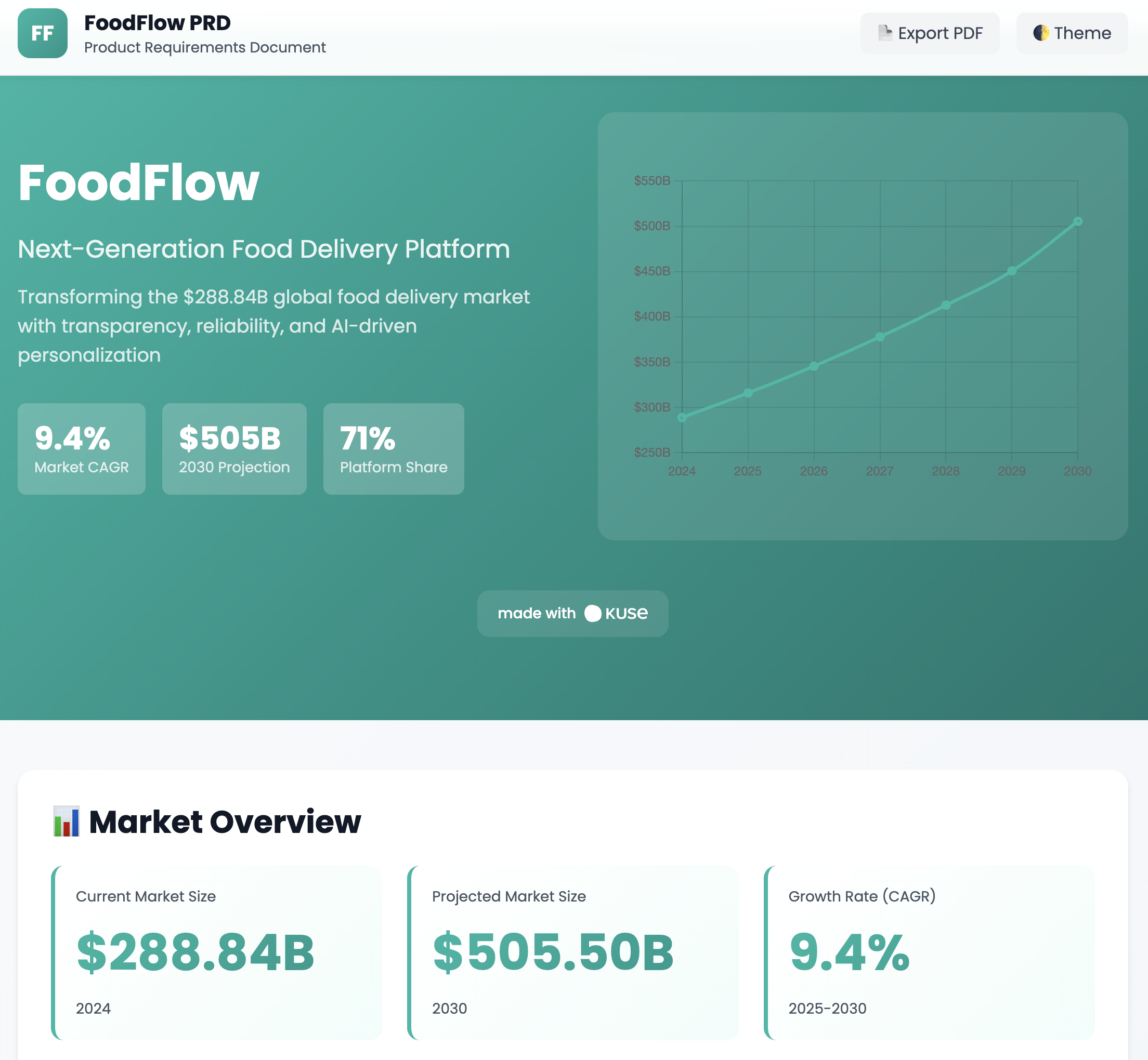
Task: Click the Current Market Size $288.84B card
Action: tap(216, 952)
